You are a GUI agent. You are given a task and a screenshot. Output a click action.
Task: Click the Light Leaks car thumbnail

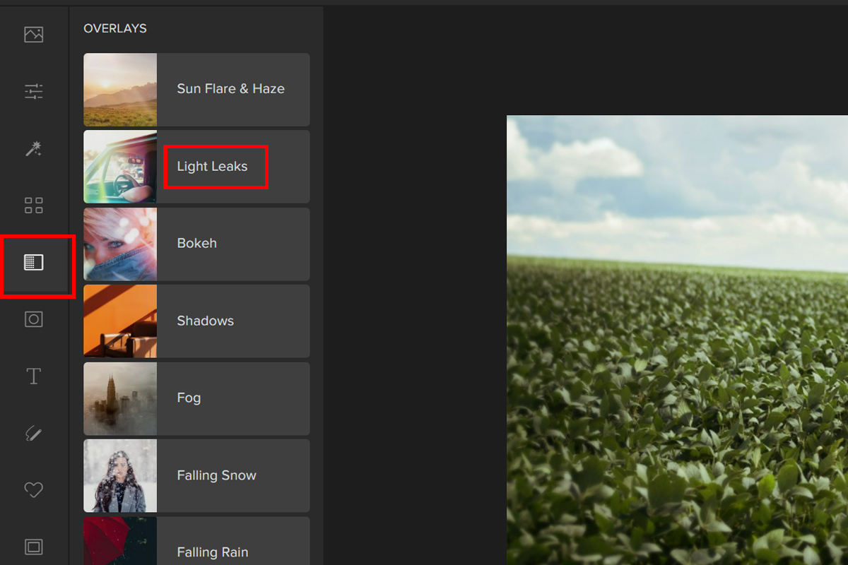click(120, 167)
